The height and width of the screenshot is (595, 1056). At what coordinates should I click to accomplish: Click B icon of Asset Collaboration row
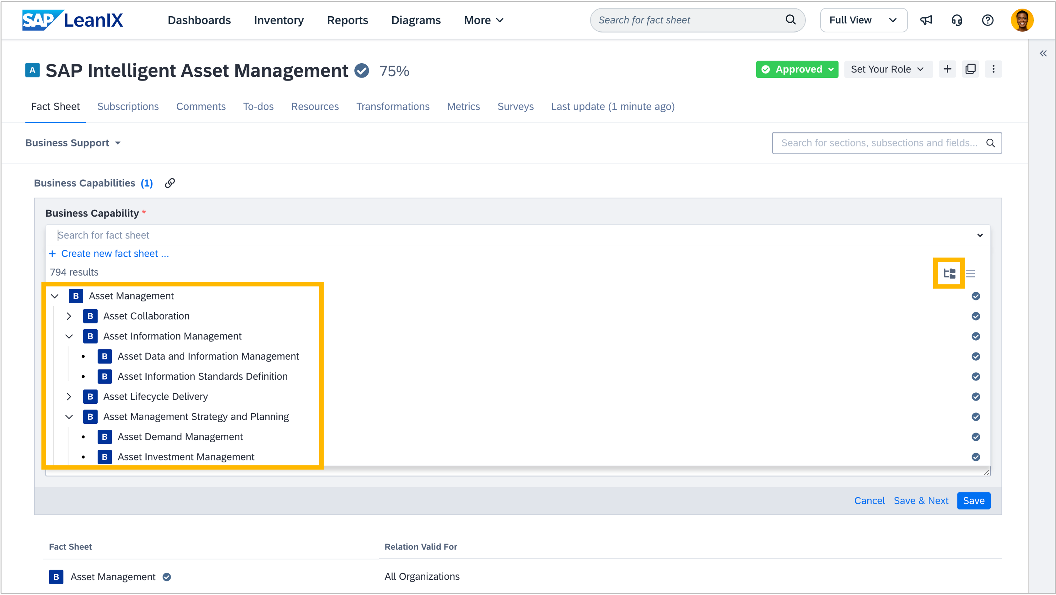[x=90, y=316]
